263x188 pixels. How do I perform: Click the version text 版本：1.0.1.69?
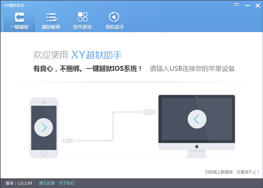point(19,183)
